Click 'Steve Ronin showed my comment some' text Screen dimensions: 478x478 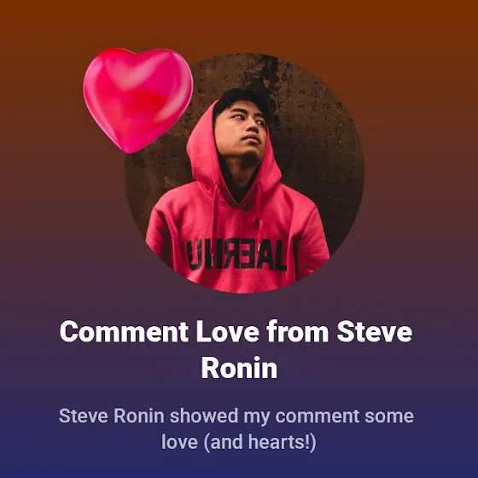tap(236, 416)
